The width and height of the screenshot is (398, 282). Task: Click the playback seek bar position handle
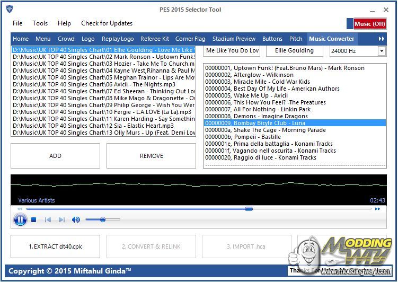(249, 209)
